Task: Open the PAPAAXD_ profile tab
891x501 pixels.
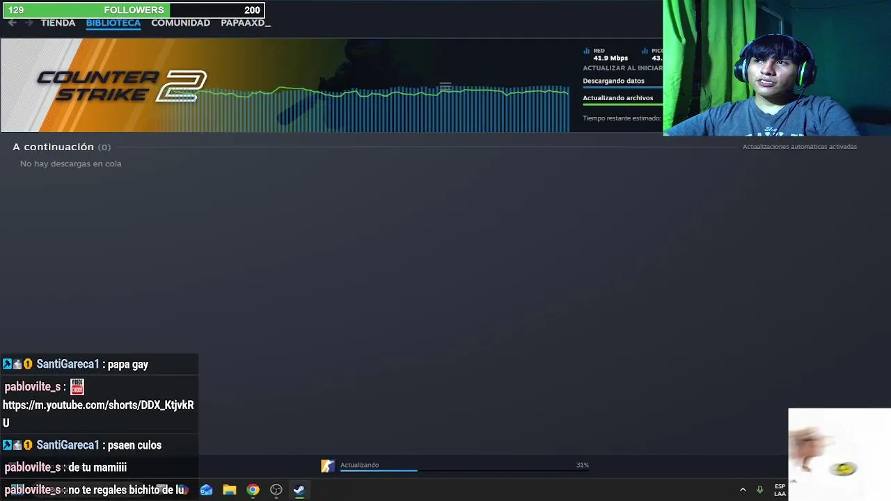Action: [246, 23]
